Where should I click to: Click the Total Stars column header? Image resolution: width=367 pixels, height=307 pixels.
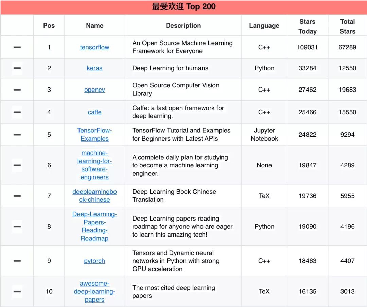point(347,26)
